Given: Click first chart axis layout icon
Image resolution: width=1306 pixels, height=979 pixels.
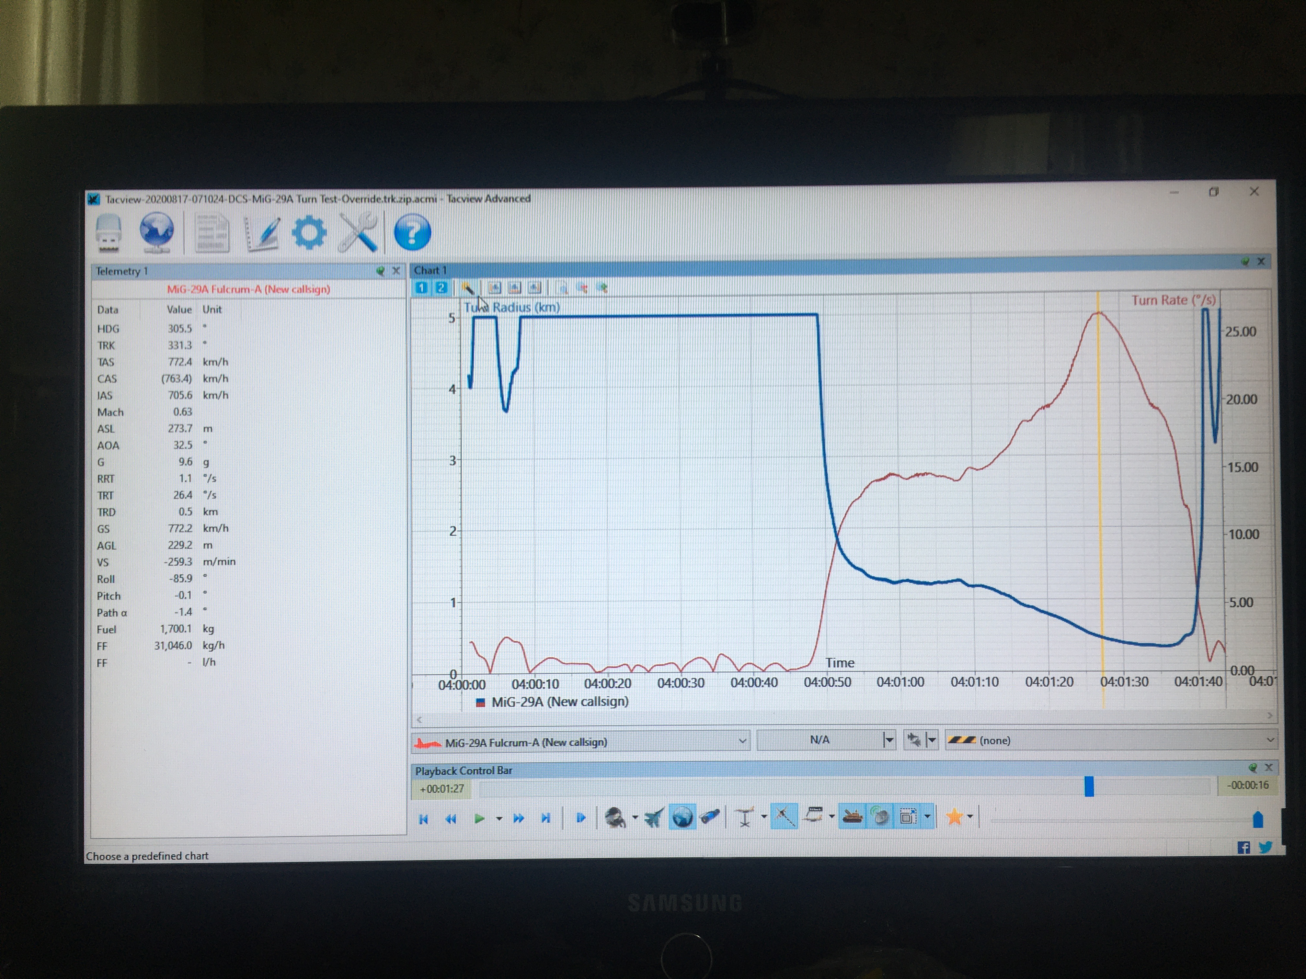Looking at the screenshot, I should [x=494, y=288].
